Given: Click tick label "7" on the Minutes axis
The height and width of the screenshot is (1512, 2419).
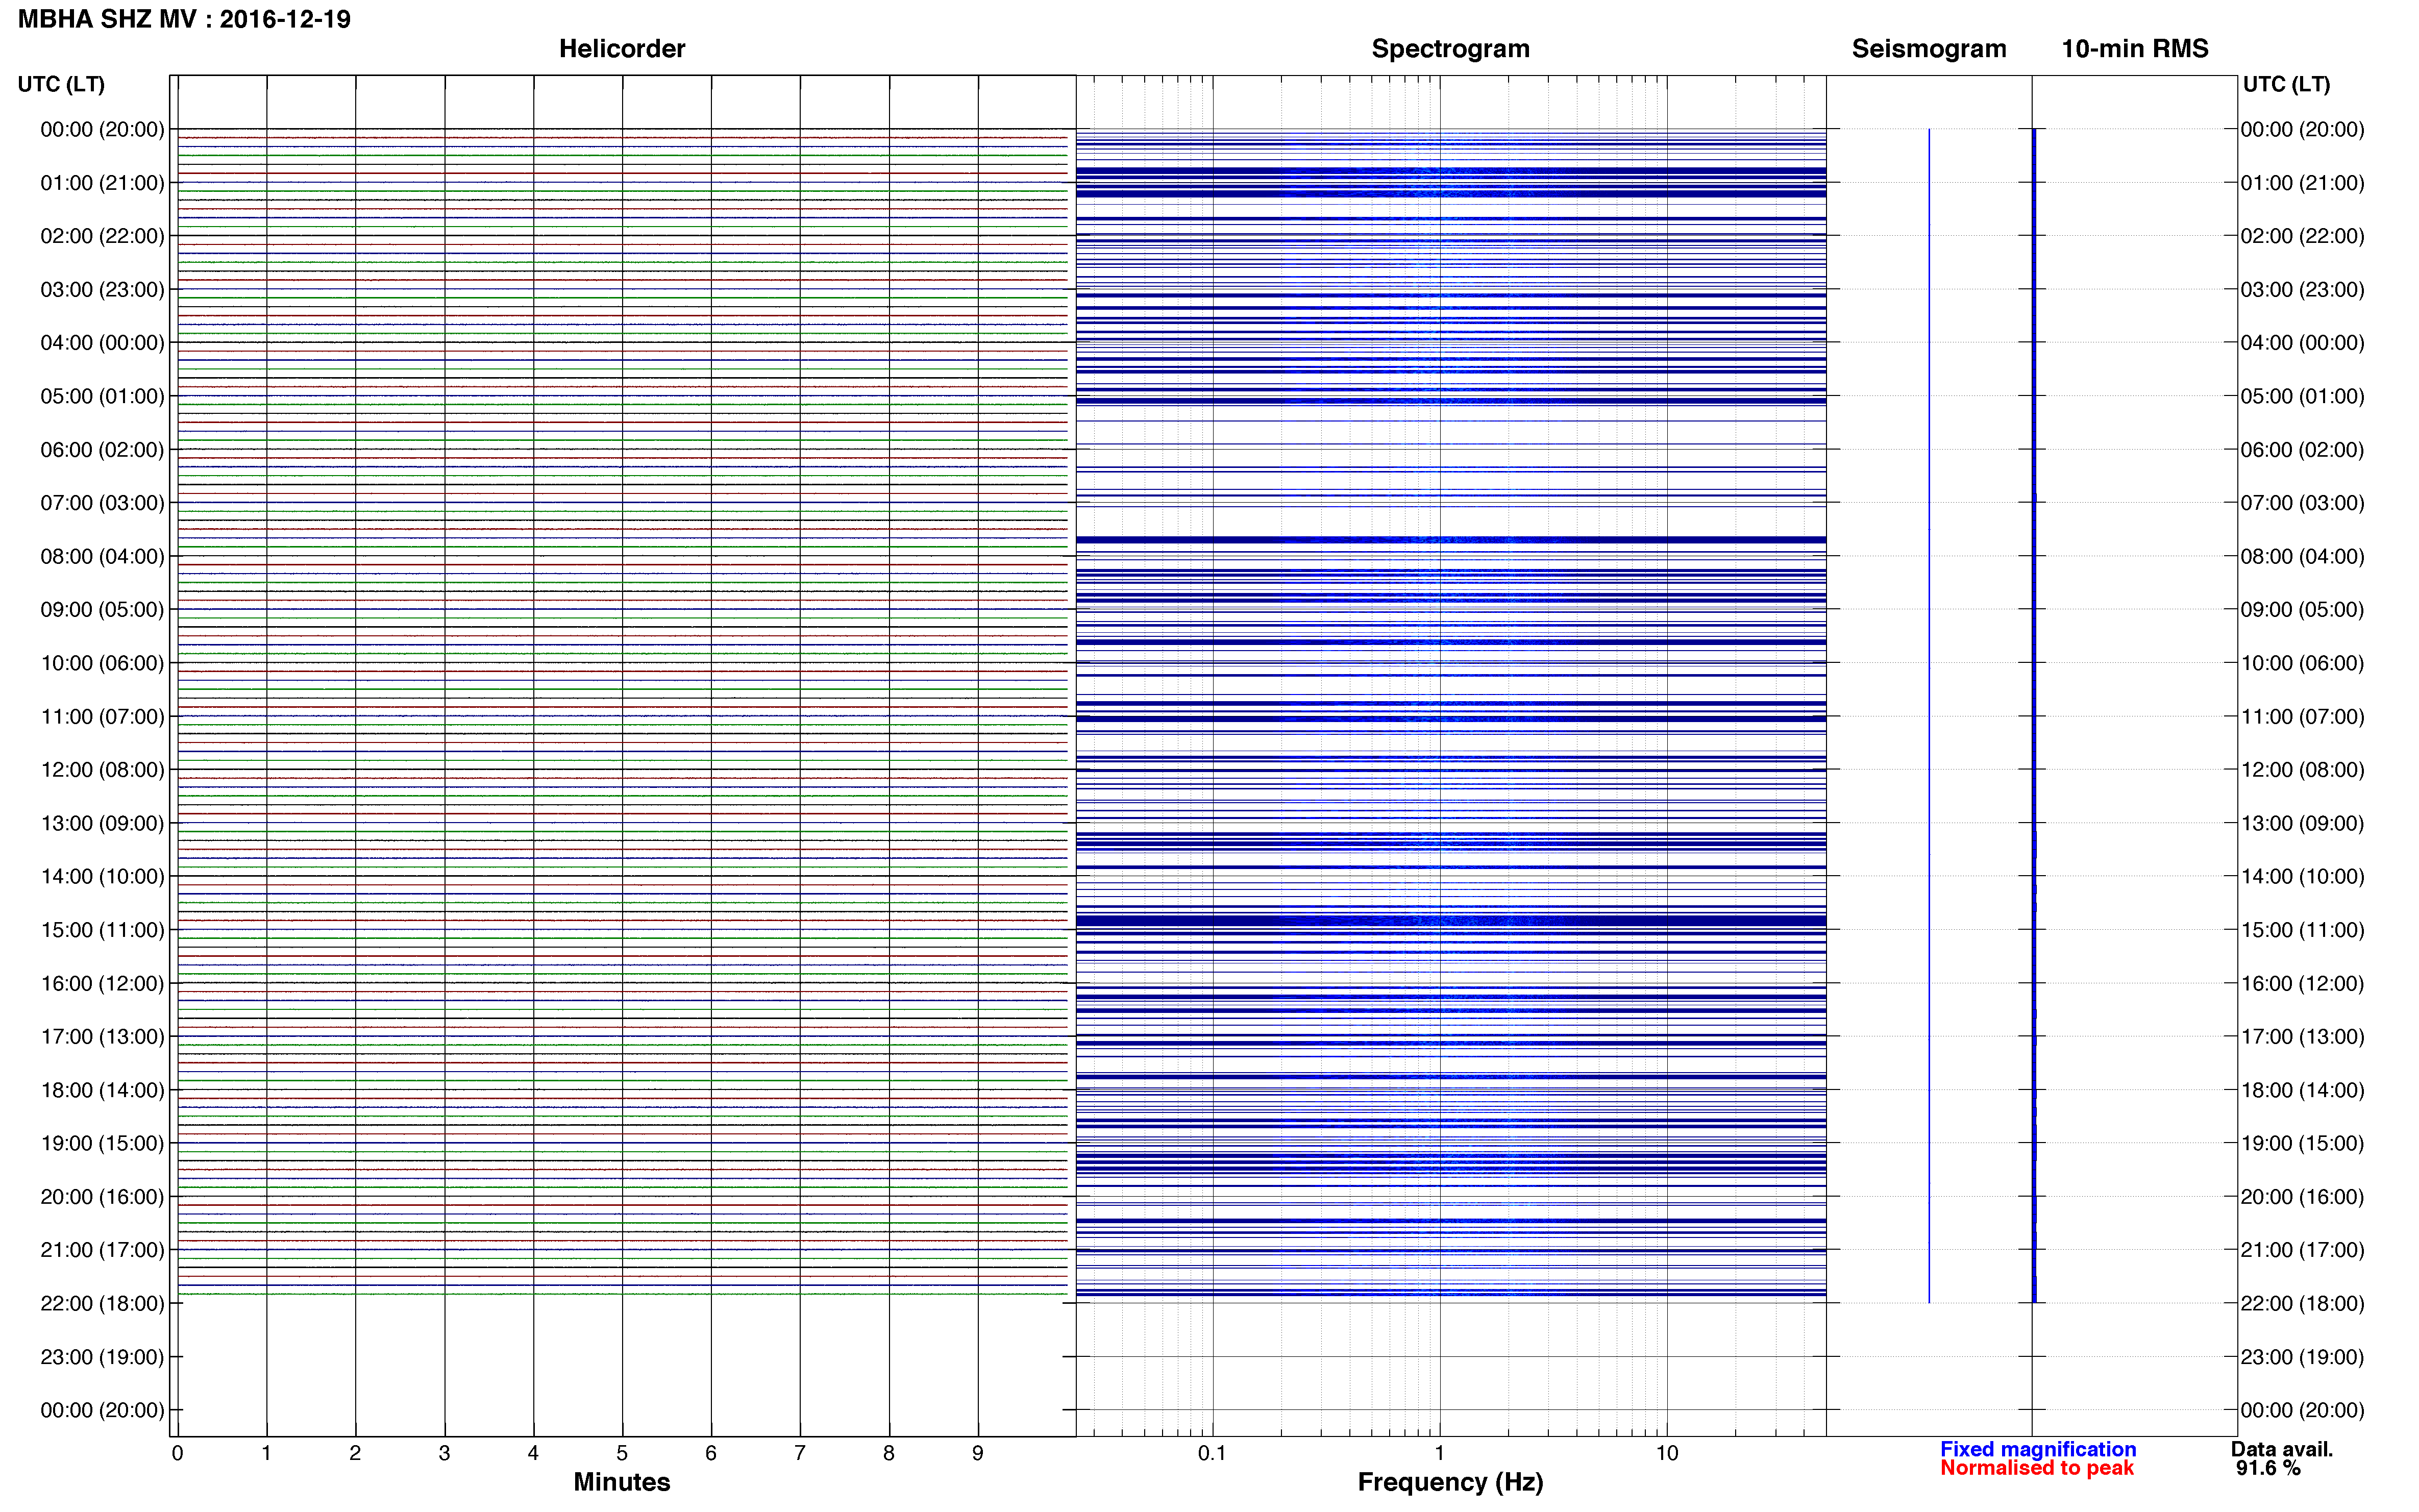Looking at the screenshot, I should click(800, 1453).
